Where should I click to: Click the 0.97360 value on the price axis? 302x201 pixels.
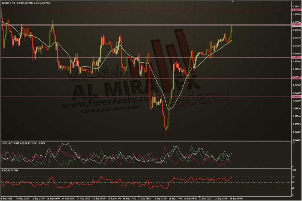[297, 46]
